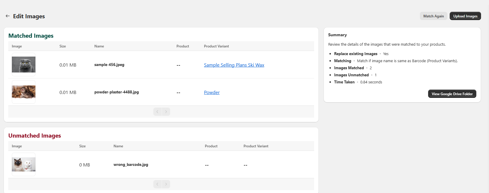Go to next page of Unmatched Images
Viewport: 489px width, 193px height.
click(166, 184)
